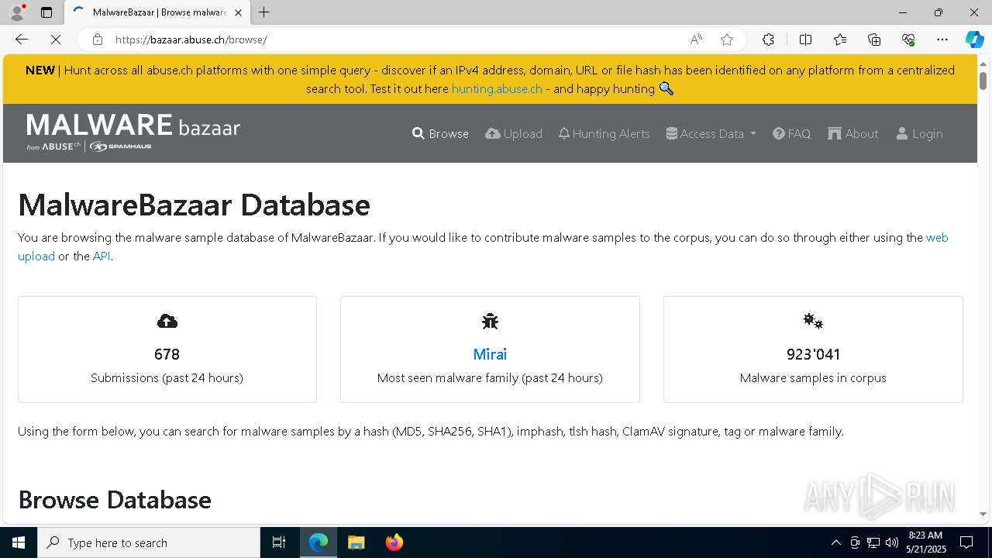Open the About page
Screen dimensions: 992x558
(852, 133)
